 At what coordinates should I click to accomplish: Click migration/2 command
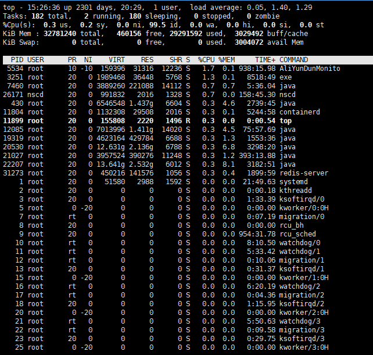point(302,295)
